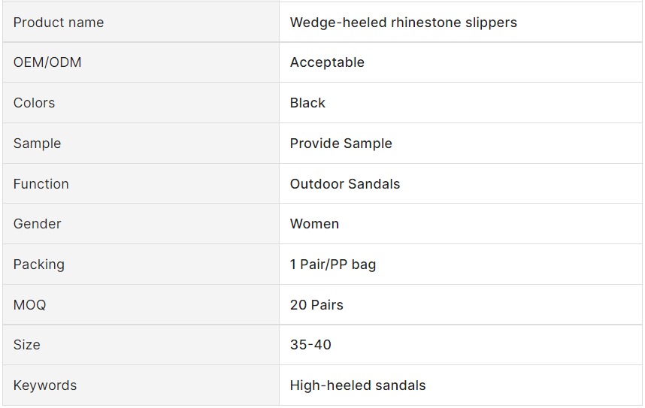Select the Black color value

click(x=307, y=103)
